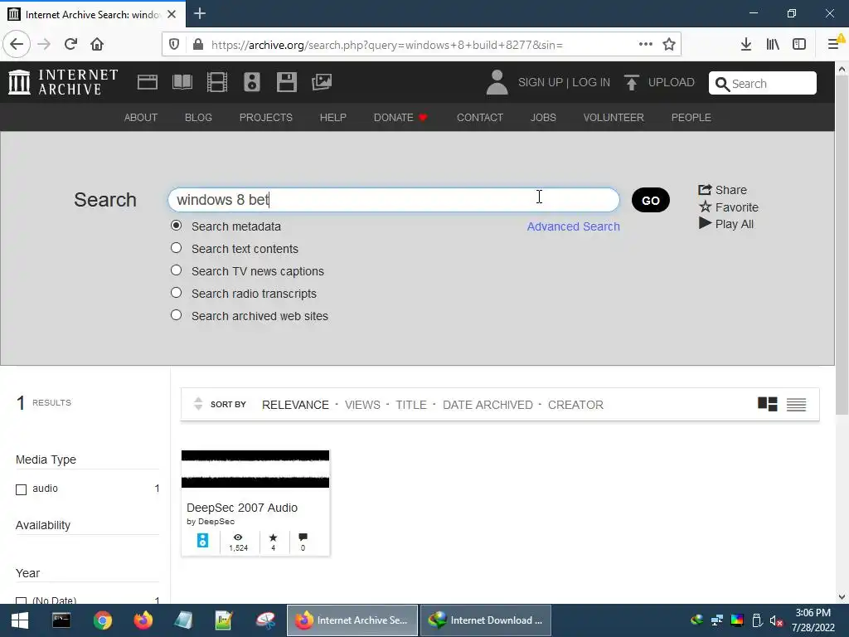Open the BLOG menu item
Image resolution: width=849 pixels, height=637 pixels.
tap(198, 118)
